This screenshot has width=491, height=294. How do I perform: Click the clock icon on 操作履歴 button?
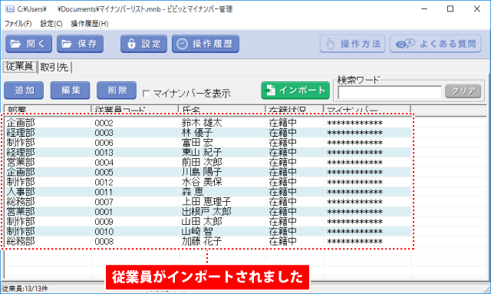coord(183,44)
